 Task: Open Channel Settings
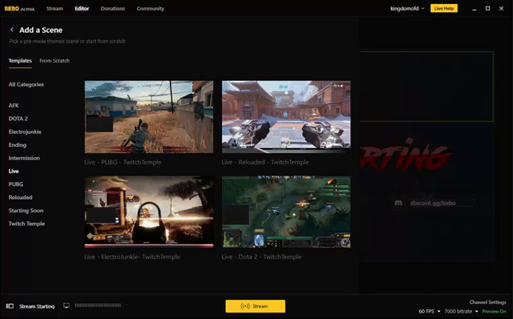[x=488, y=302]
